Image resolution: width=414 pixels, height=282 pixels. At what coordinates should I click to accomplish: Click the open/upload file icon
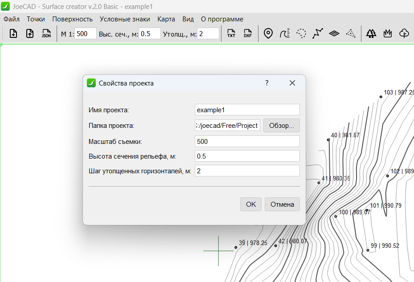tap(30, 34)
